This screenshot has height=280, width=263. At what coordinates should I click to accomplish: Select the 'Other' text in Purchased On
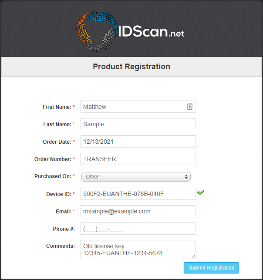tap(92, 177)
